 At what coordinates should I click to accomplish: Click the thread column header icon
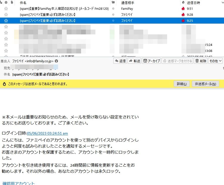click(1, 3)
